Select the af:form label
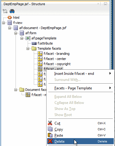The height and width of the screenshot is (146, 115). 31,33
